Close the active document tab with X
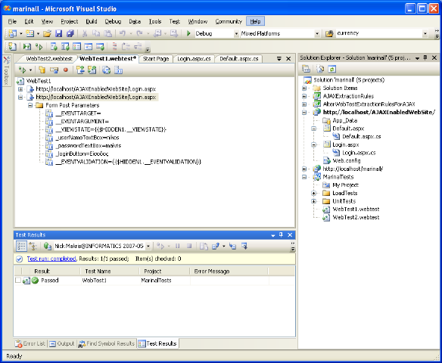The image size is (442, 363). 288,58
